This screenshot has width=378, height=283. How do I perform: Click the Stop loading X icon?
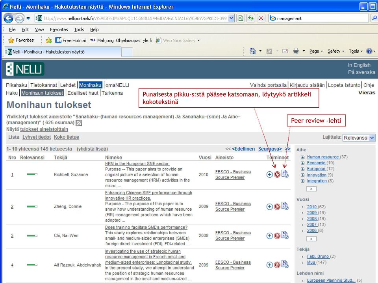261,18
